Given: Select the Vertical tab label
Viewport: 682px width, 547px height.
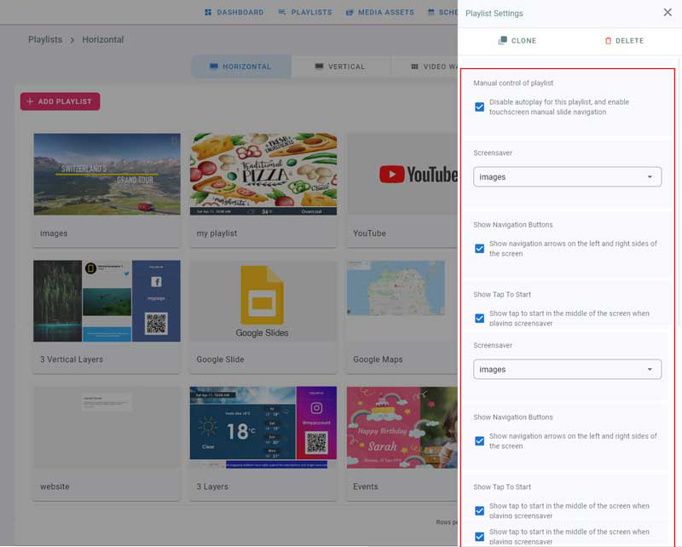Looking at the screenshot, I should click(346, 66).
